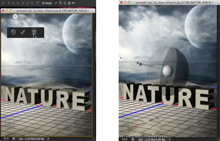Select the 3D Roll mode icon

[x=60, y=3]
